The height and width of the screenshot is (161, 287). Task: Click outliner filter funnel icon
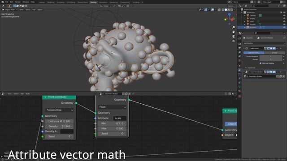[x=279, y=6]
